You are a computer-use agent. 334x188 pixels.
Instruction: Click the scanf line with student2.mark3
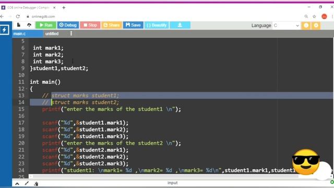(86, 163)
